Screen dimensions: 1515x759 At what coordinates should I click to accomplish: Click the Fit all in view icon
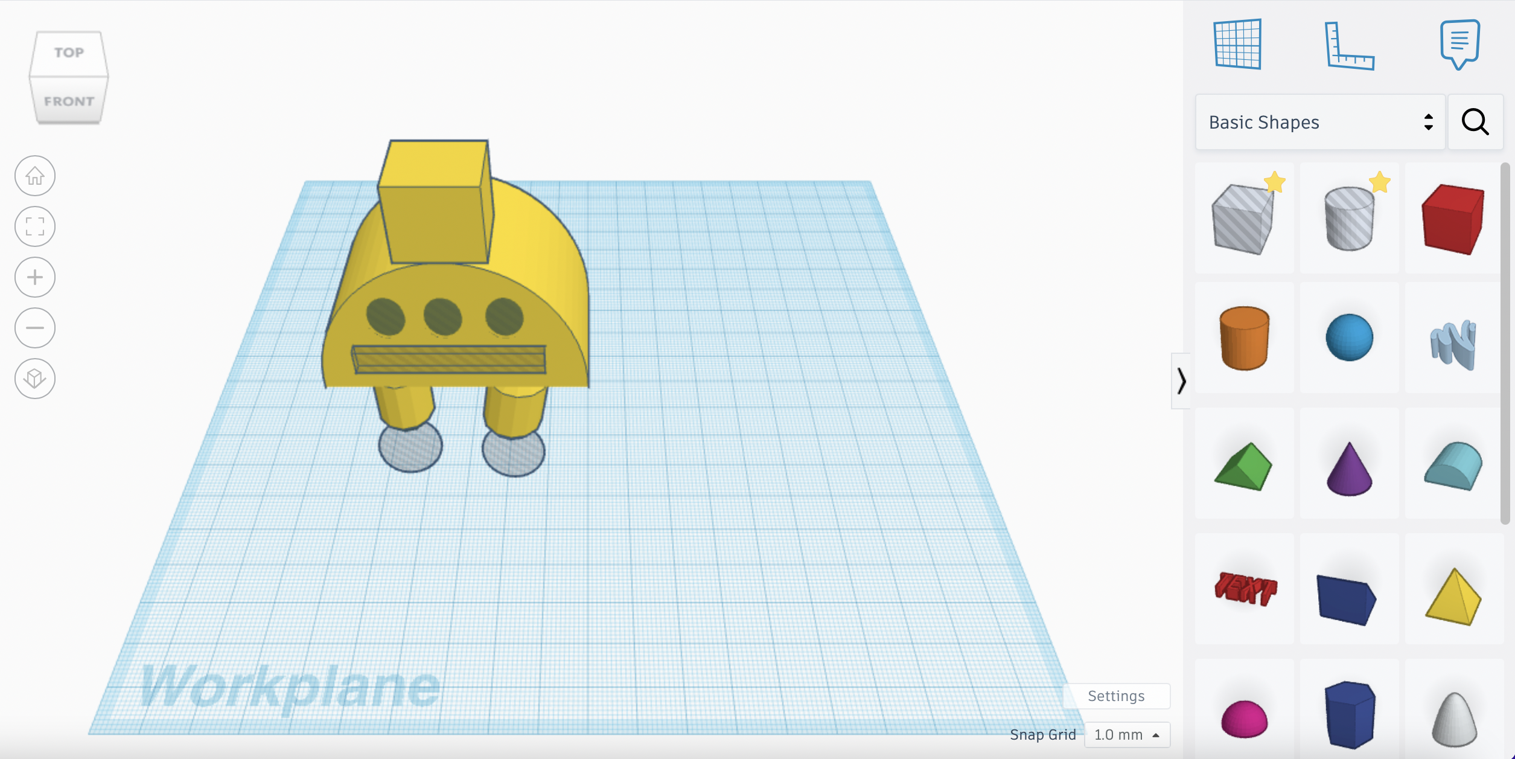click(x=35, y=226)
